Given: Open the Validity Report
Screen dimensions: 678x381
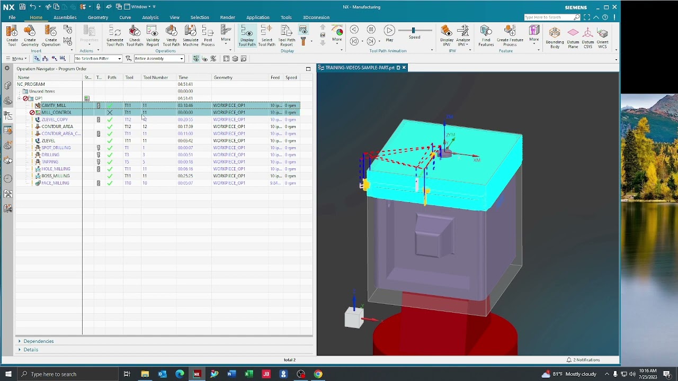Looking at the screenshot, I should (x=153, y=35).
